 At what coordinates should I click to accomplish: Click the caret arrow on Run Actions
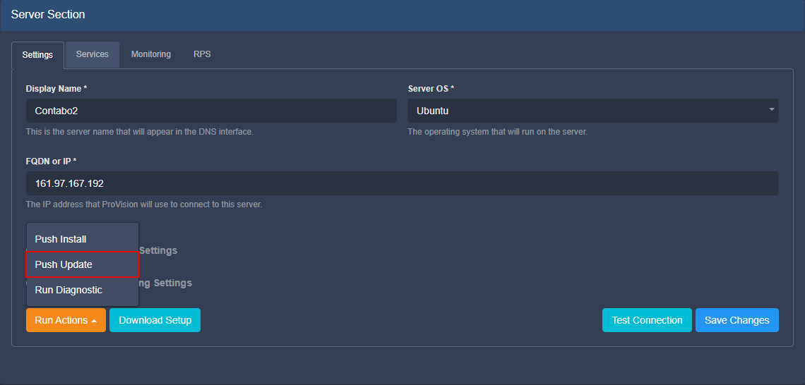coord(95,321)
